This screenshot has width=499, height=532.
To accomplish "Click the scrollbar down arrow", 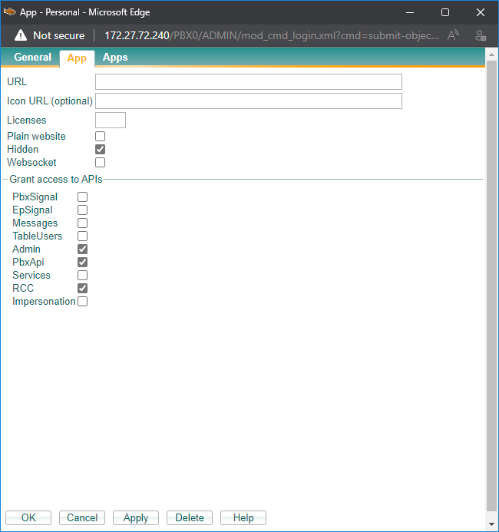I will click(492, 525).
